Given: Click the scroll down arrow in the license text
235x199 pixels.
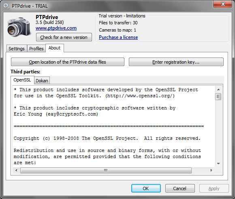Looking at the screenshot, I should click(218, 164).
